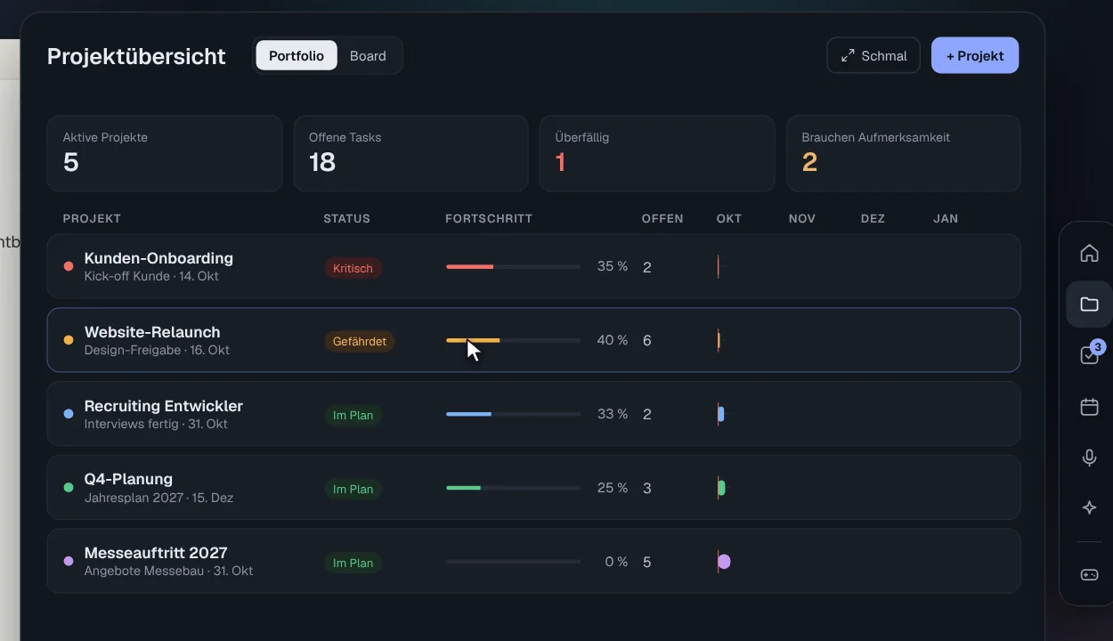1113x641 pixels.
Task: Open the Recruiting Entwickler project row
Action: [x=533, y=414]
